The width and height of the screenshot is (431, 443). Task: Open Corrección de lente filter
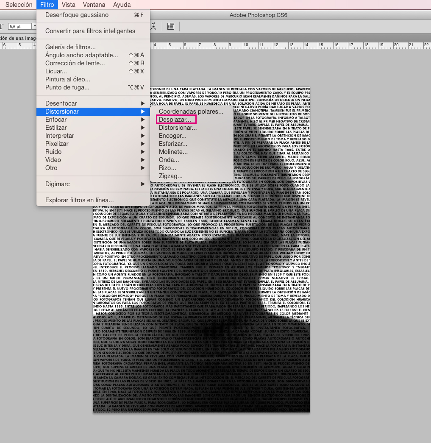pos(93,63)
